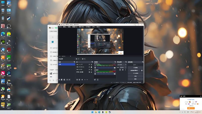Open scene filters icon in Scenes panel
Image resolution: width=202 pixels, height=114 pixels.
(x=64, y=80)
